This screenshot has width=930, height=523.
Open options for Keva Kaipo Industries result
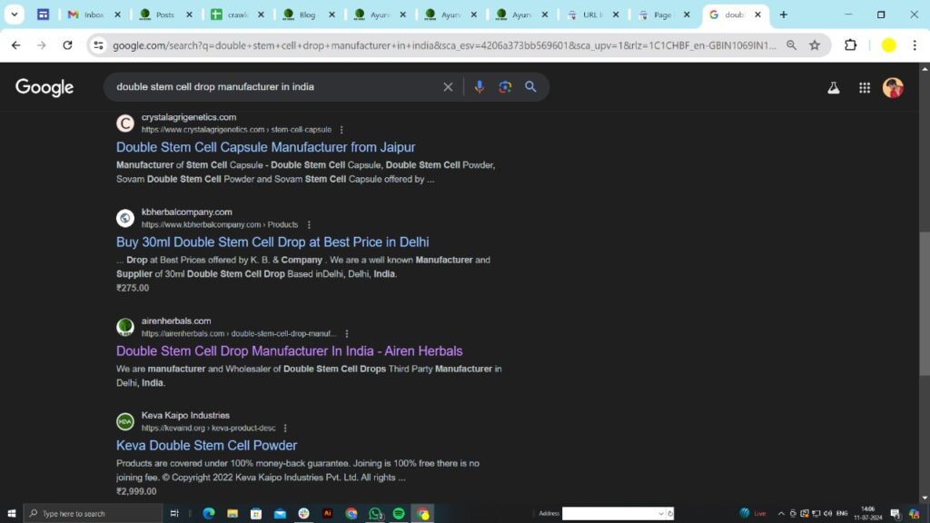pyautogui.click(x=285, y=429)
